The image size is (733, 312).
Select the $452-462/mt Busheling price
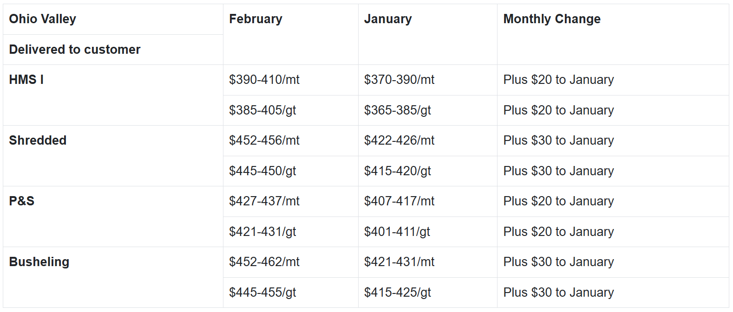[x=264, y=262]
